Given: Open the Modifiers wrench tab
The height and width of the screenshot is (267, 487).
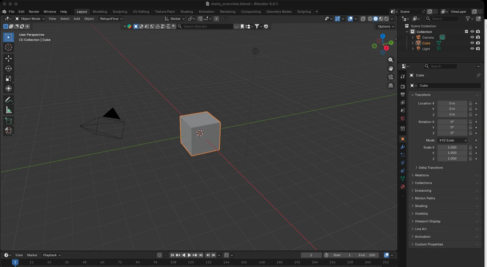Looking at the screenshot, I should point(402,147).
